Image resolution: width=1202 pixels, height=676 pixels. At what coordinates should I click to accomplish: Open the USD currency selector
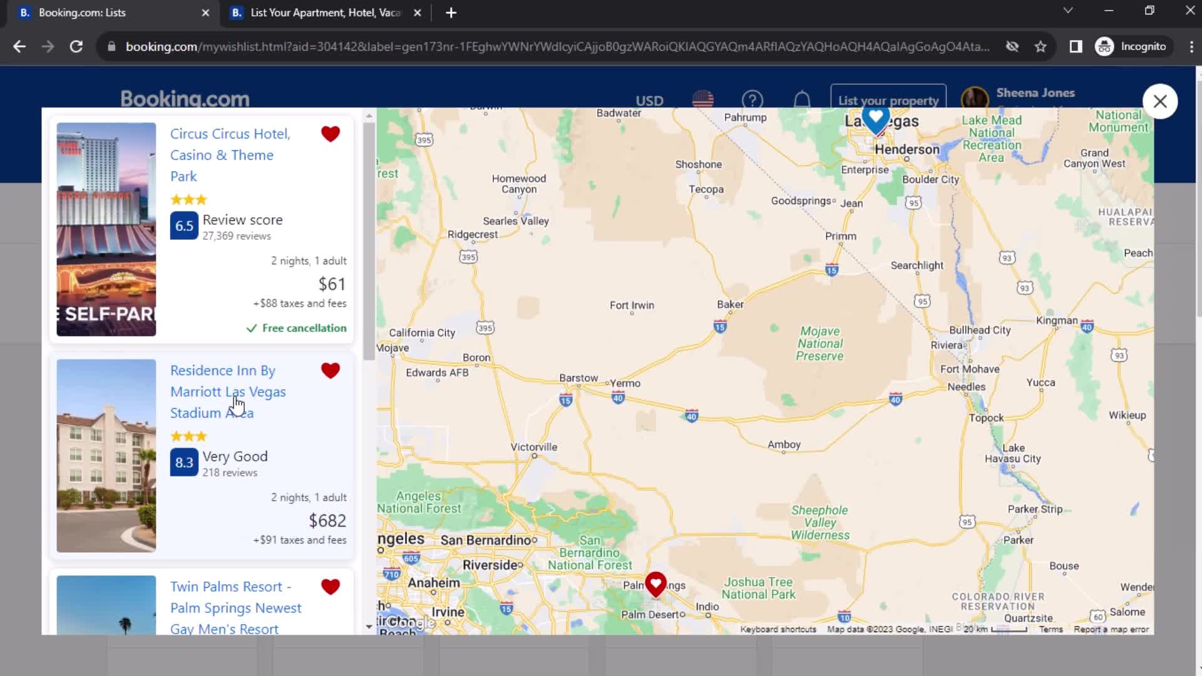click(649, 101)
